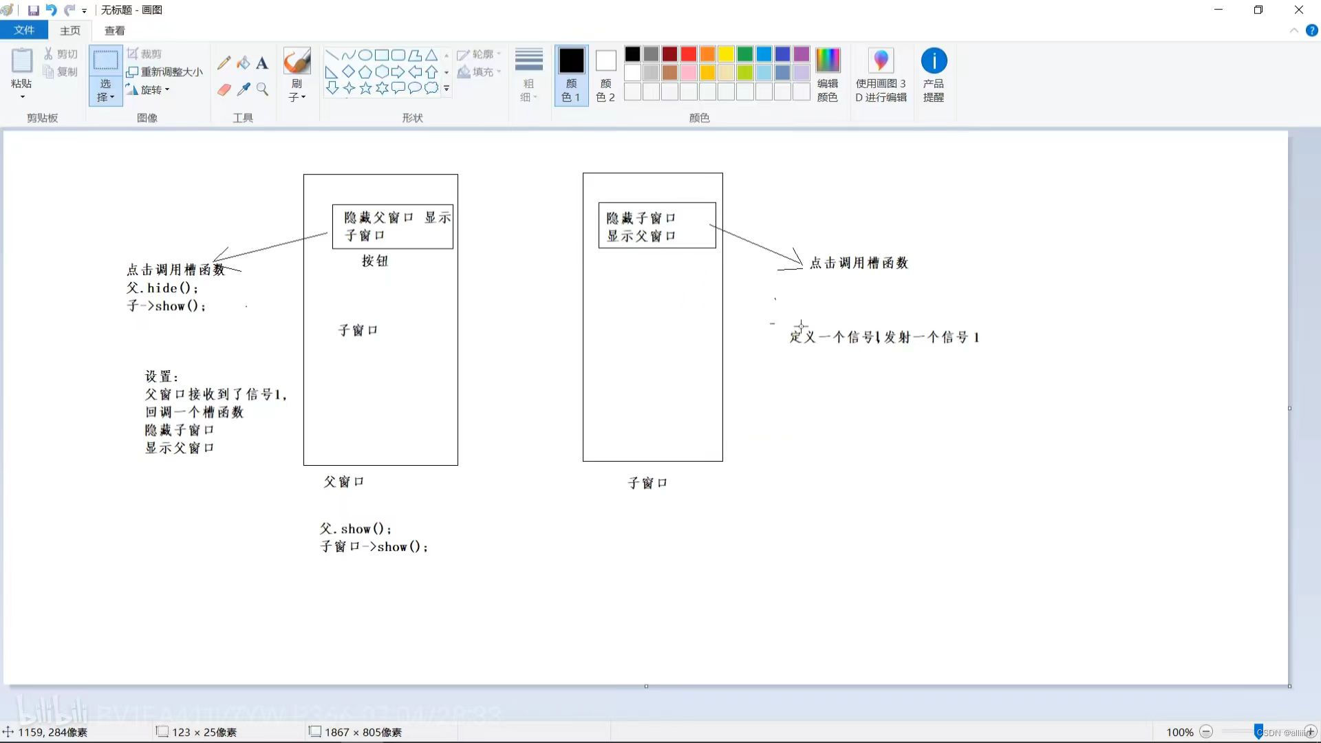Select the Pencil tool
Image resolution: width=1321 pixels, height=743 pixels.
pos(224,63)
